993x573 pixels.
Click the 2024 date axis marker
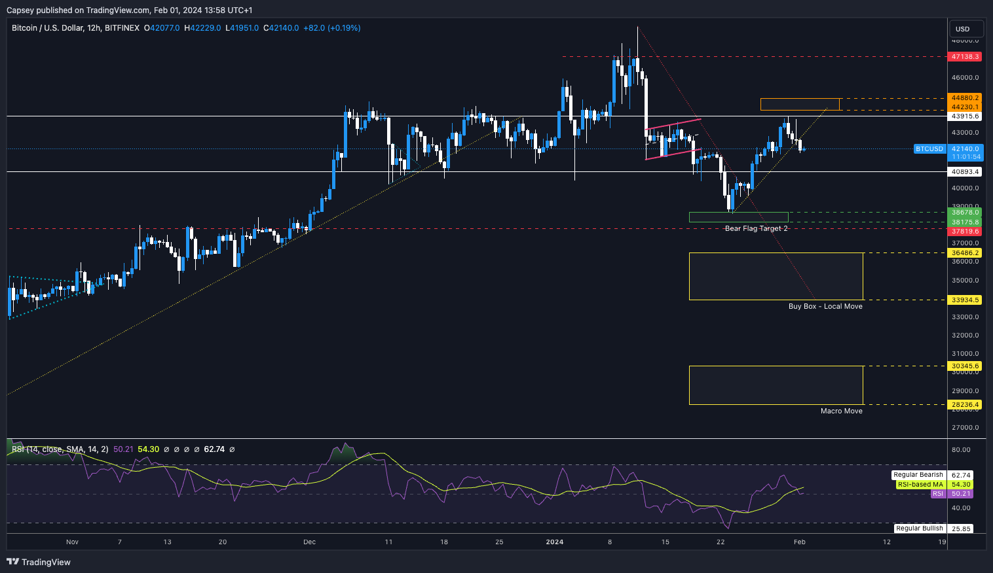click(x=554, y=542)
